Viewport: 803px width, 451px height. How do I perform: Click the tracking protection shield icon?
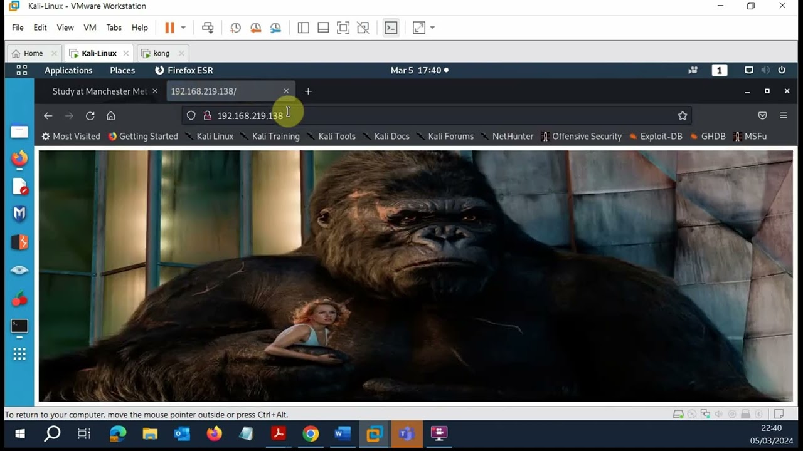(191, 116)
